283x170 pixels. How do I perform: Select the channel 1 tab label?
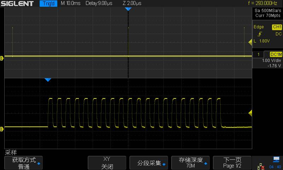tap(259, 54)
